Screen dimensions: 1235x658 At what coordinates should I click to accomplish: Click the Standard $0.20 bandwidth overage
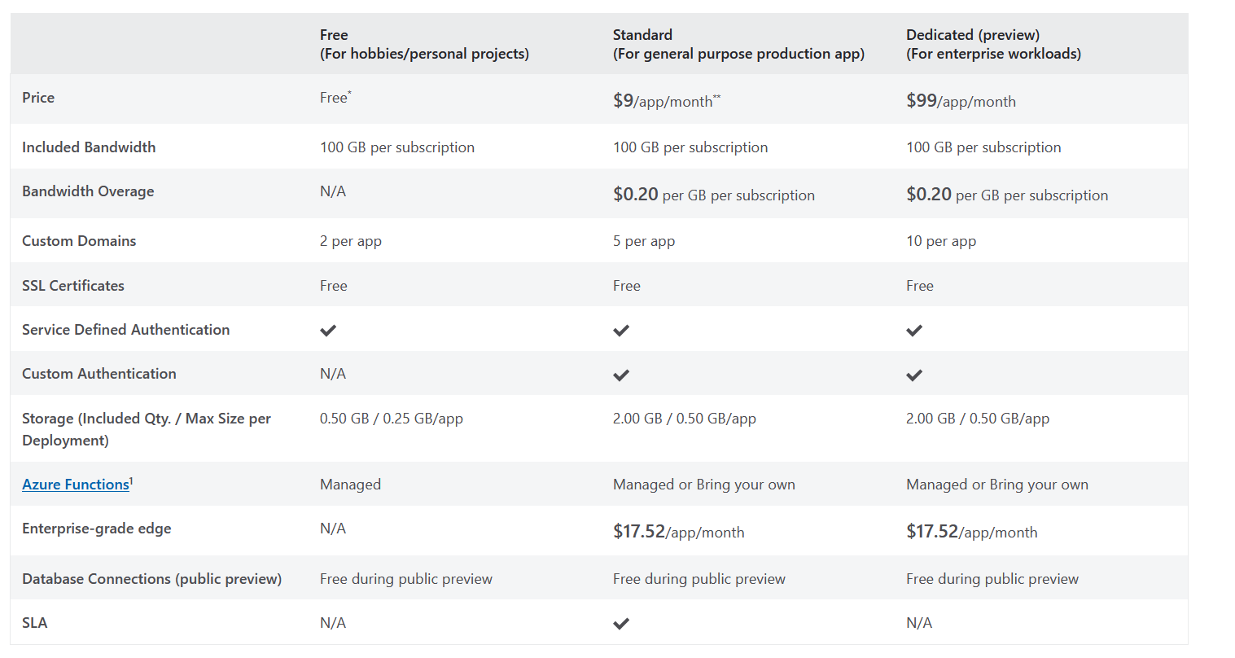coord(635,195)
